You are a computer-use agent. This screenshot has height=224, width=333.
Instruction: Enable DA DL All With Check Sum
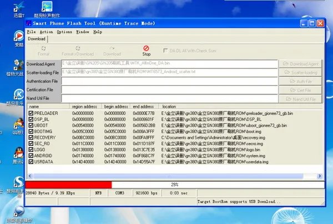(x=165, y=50)
